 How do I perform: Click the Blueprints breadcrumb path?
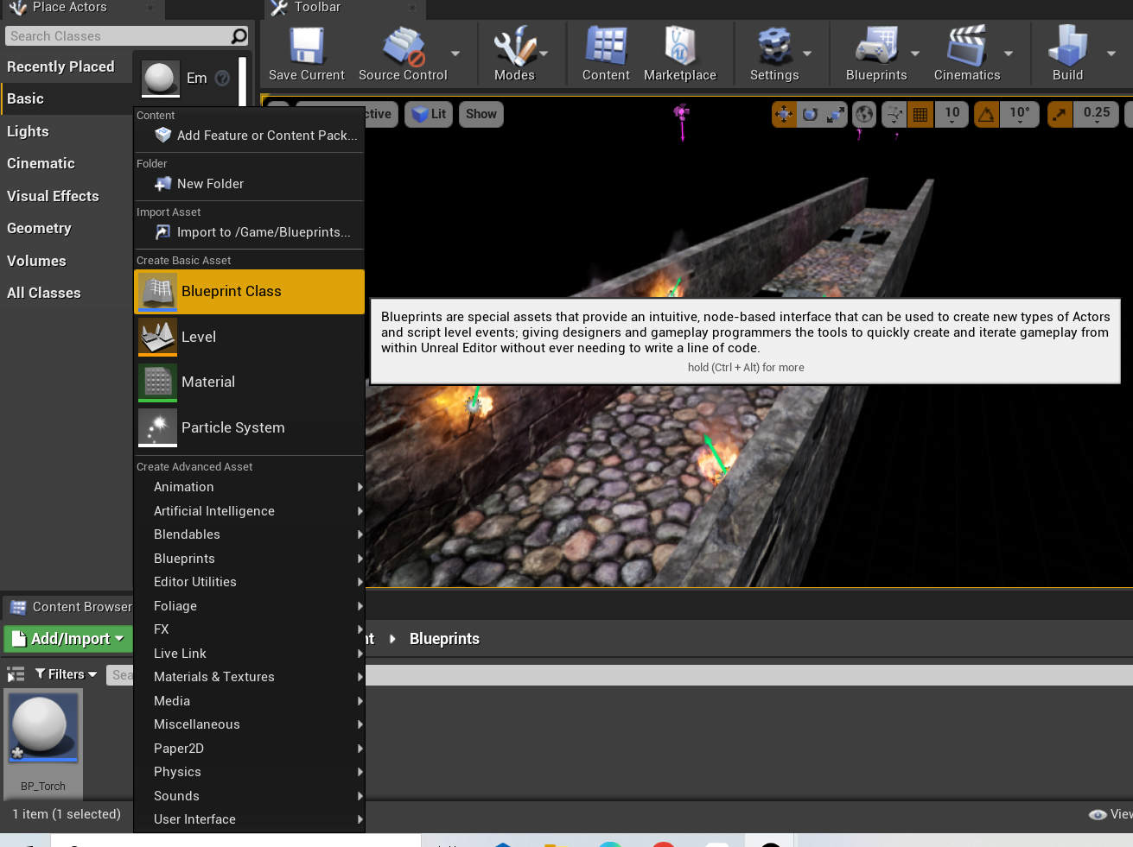(444, 639)
